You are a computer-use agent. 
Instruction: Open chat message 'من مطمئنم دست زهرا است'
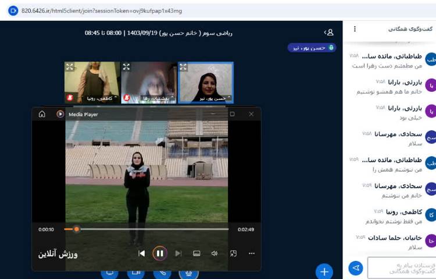pos(387,66)
